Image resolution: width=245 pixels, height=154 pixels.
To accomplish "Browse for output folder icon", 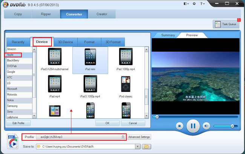I will click(x=146, y=146).
